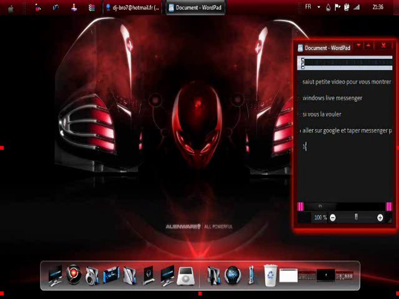The width and height of the screenshot is (399, 299).
Task: Open the silver Alienware tower icon in dock
Action: pos(130,275)
